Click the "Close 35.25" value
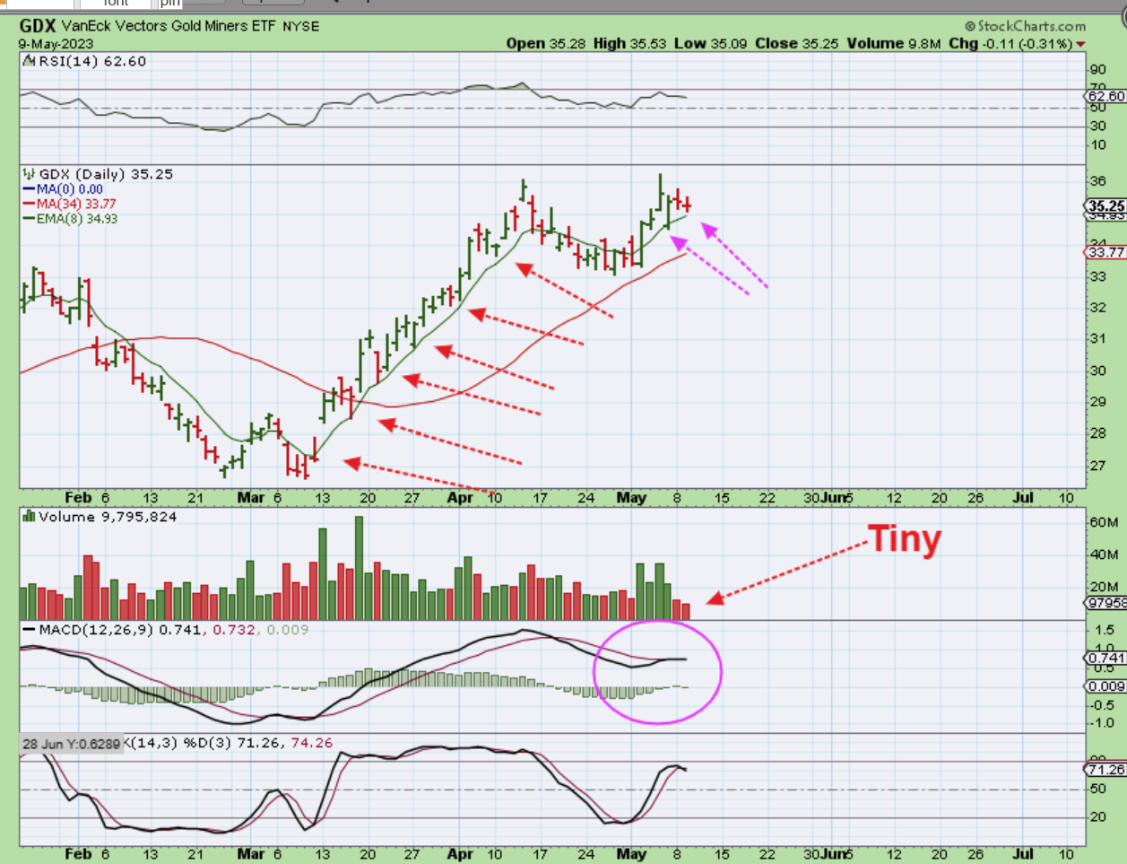This screenshot has height=864, width=1127. (x=797, y=43)
